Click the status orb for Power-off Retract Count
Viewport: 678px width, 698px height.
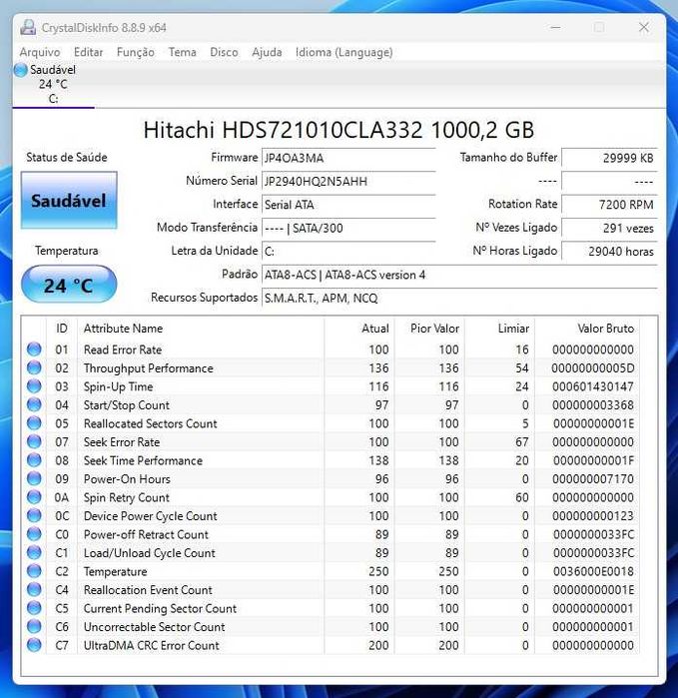(x=34, y=534)
